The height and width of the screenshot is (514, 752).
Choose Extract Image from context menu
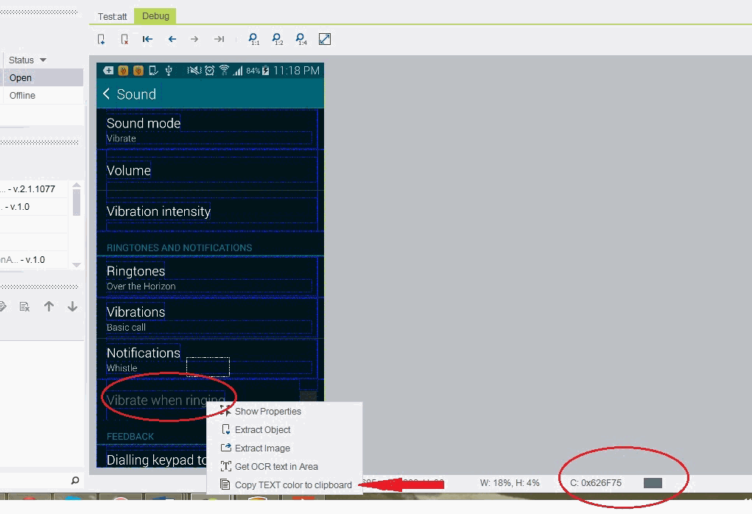pyautogui.click(x=262, y=448)
